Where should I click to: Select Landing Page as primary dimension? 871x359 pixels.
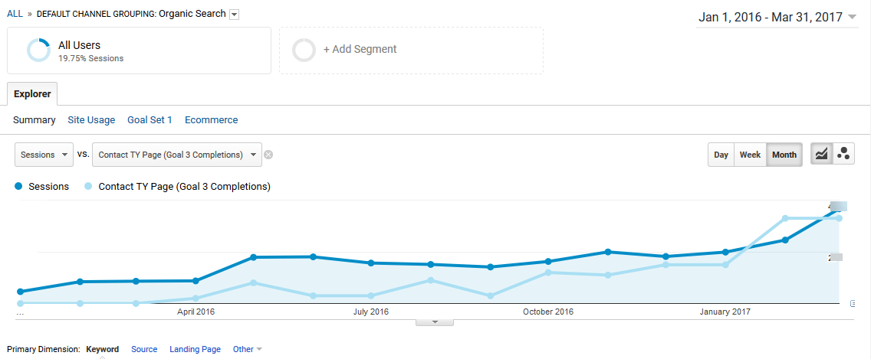click(x=195, y=349)
